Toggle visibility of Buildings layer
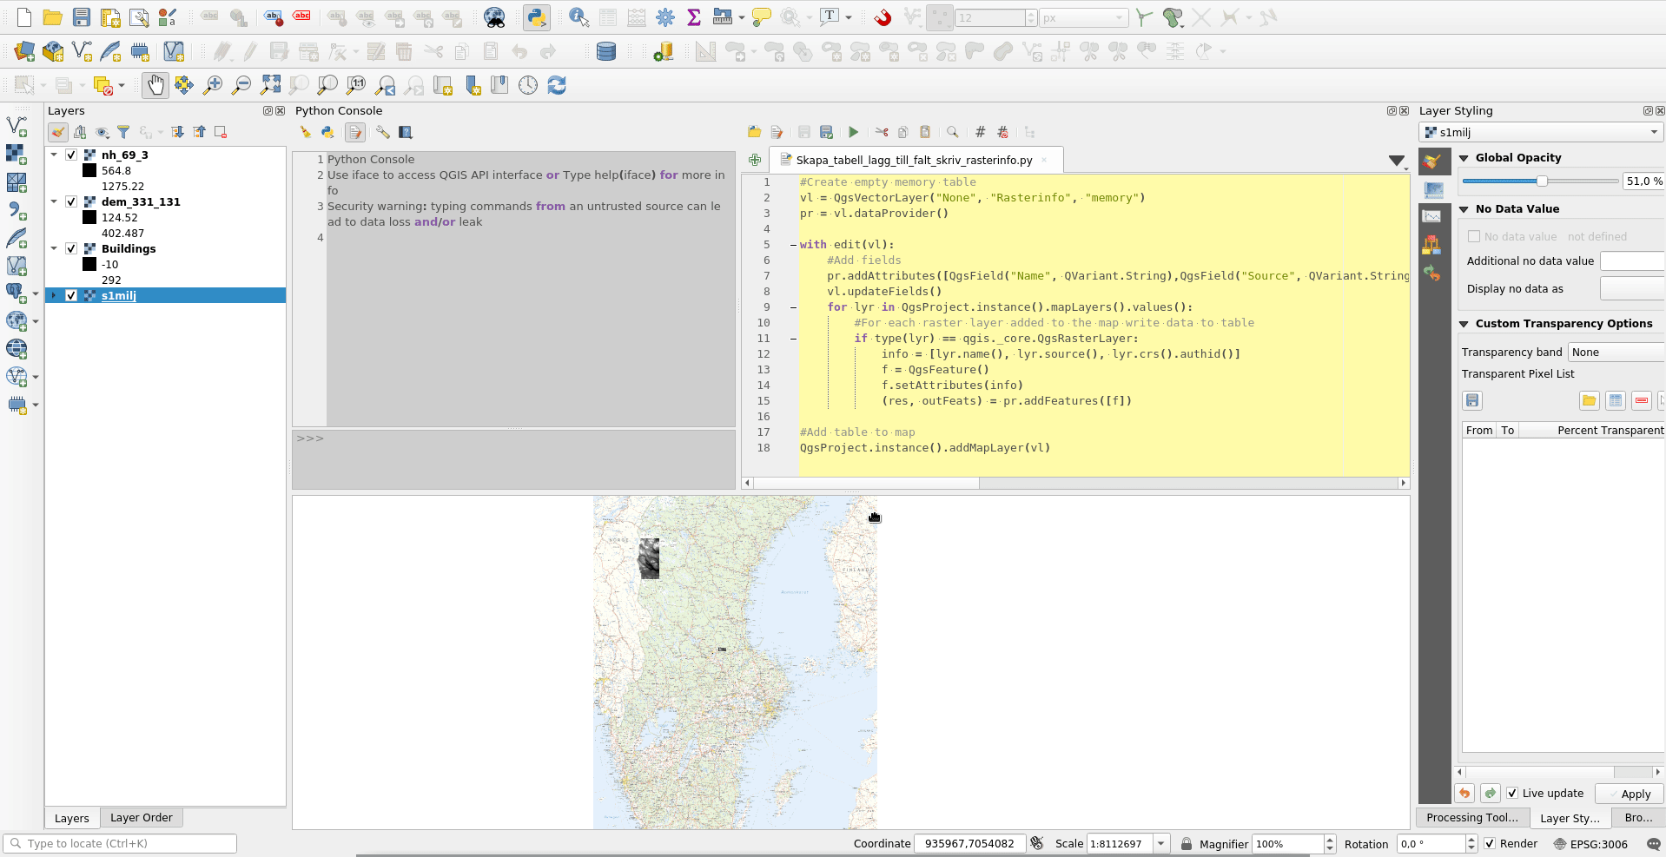 tap(71, 249)
